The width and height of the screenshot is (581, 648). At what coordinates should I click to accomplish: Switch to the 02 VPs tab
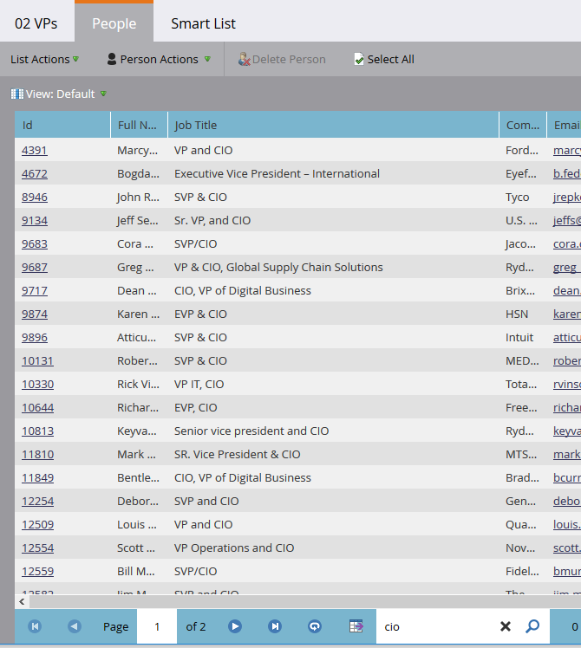(36, 23)
